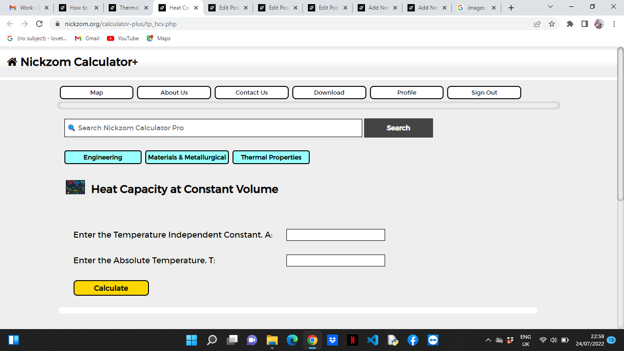Open the Profile page

click(x=407, y=92)
